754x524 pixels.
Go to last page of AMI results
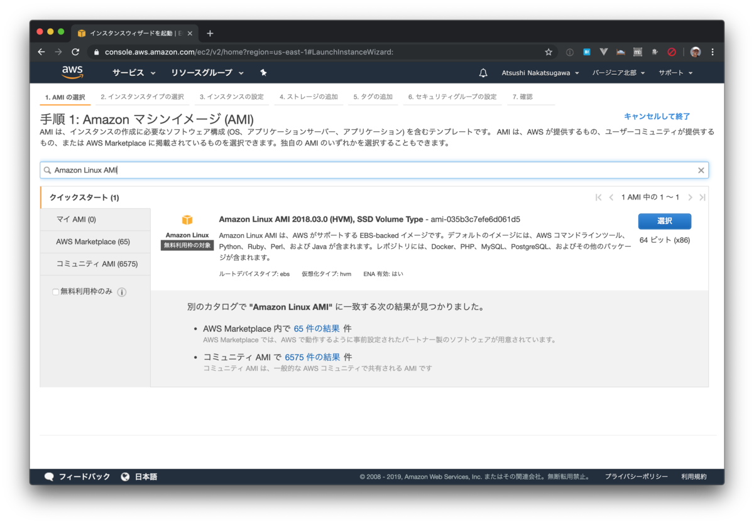pos(702,197)
